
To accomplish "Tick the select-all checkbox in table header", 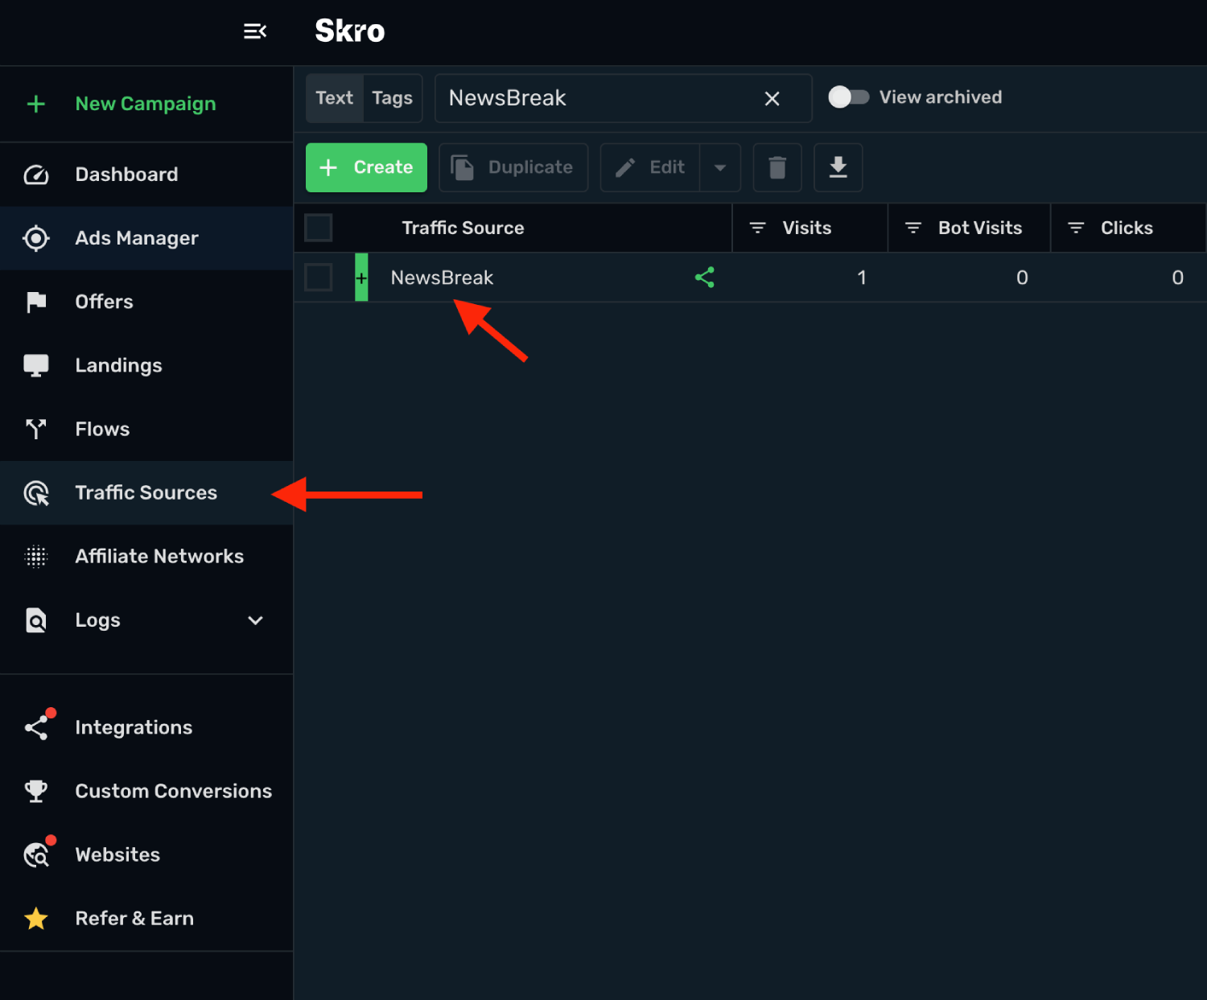I will [319, 228].
